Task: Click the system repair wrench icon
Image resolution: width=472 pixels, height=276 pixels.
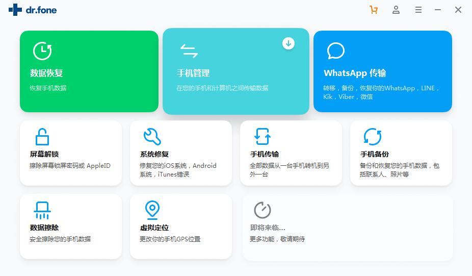Action: (x=152, y=137)
